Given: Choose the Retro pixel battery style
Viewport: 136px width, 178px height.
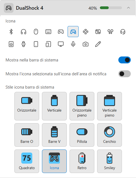Looking at the screenshot, I should [82, 161].
